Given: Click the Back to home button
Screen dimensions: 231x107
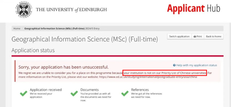Looking at the screenshot, I should [x=214, y=37].
